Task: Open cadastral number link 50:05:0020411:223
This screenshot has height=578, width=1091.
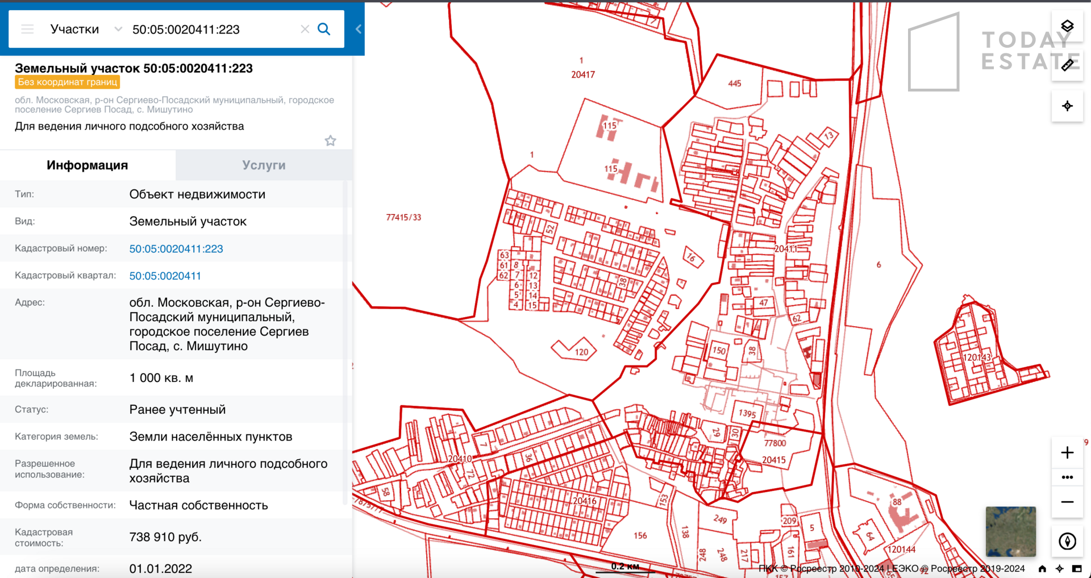Action: [176, 249]
